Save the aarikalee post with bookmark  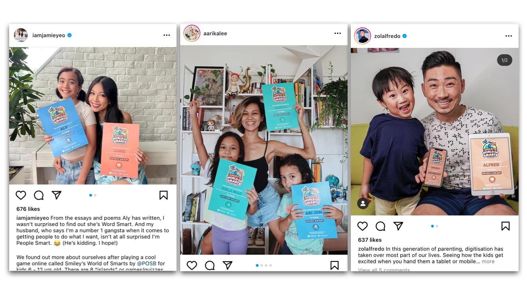coord(334,265)
